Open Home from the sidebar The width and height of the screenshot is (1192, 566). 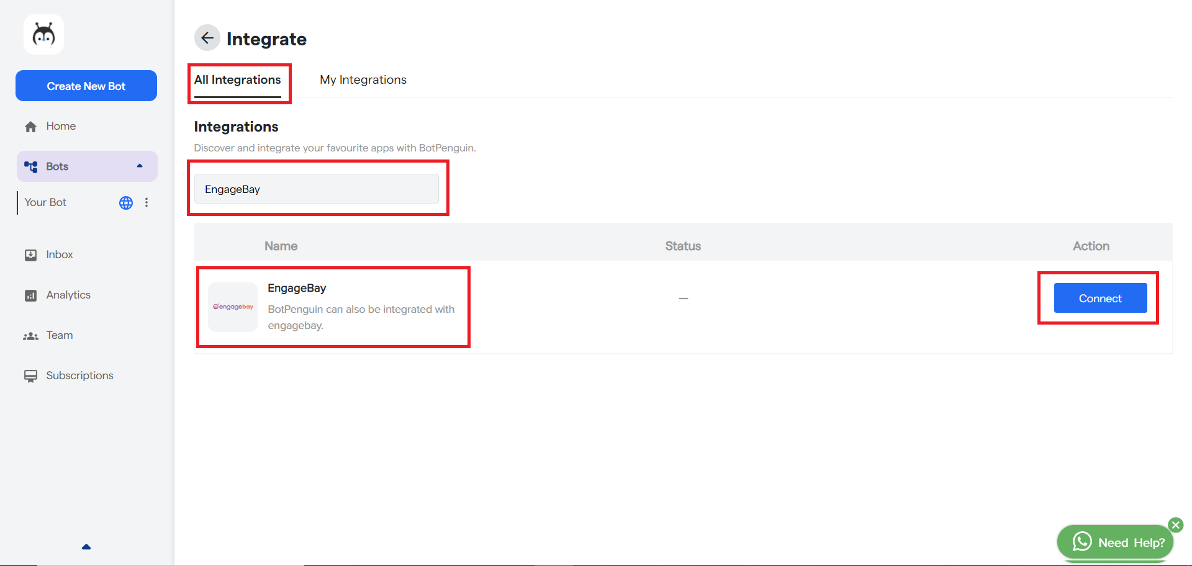pos(60,127)
